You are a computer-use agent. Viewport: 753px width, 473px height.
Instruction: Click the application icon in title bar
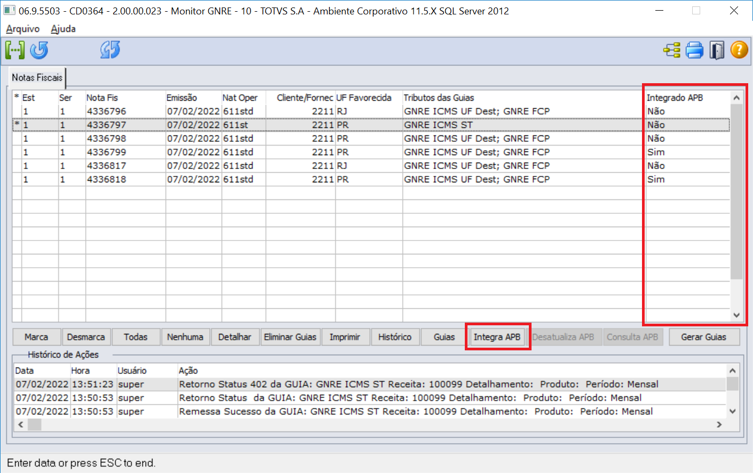pyautogui.click(x=9, y=11)
